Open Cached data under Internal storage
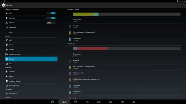This screenshot has height=104, width=186. click(124, 39)
